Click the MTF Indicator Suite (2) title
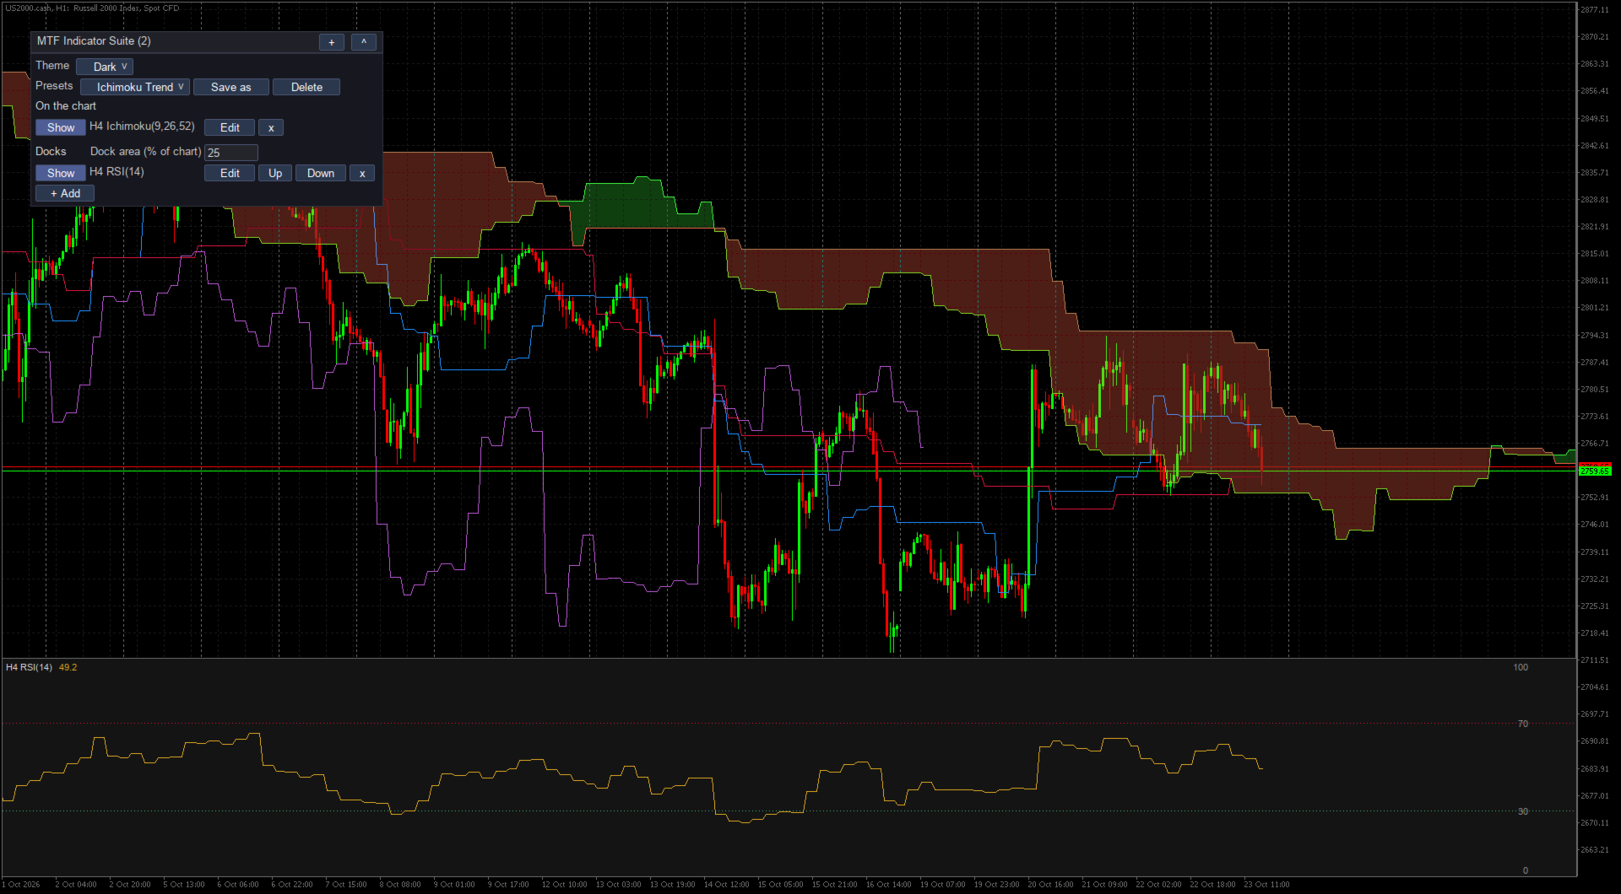This screenshot has height=894, width=1621. (94, 41)
